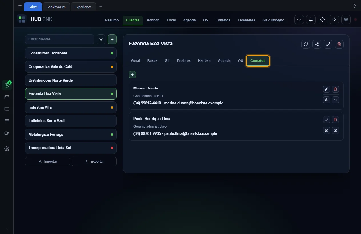This screenshot has width=361, height=234.
Task: Click the search magnifier in header
Action: (299, 20)
